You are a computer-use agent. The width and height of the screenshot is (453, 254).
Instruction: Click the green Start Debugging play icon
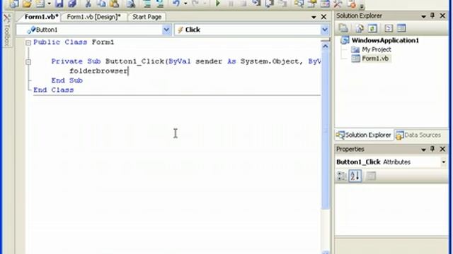[x=218, y=4]
